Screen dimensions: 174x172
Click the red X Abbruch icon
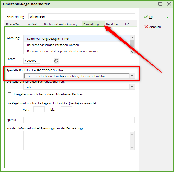tap(146, 27)
